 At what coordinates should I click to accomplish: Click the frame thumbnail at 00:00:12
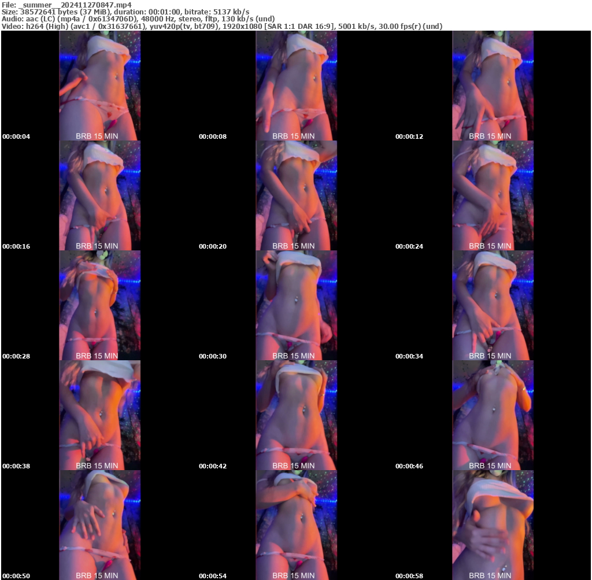coord(493,86)
